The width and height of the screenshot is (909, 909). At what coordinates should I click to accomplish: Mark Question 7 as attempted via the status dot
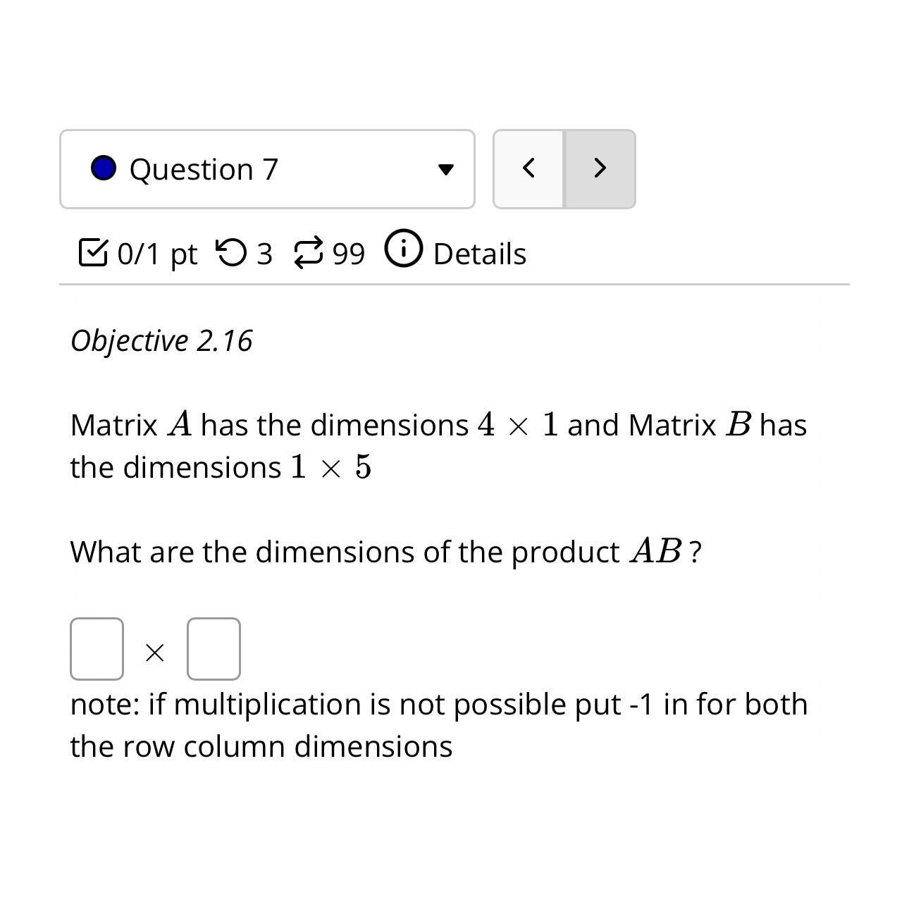103,169
